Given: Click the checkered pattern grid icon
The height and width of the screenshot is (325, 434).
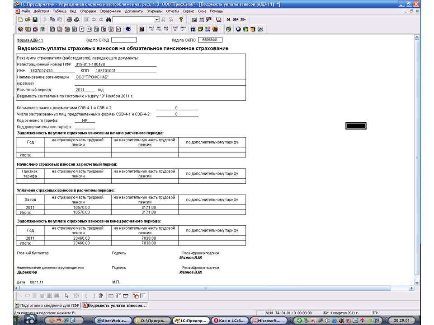Looking at the screenshot, I should point(67,29).
